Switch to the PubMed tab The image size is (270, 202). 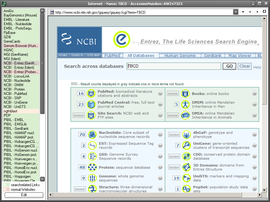coord(112,55)
